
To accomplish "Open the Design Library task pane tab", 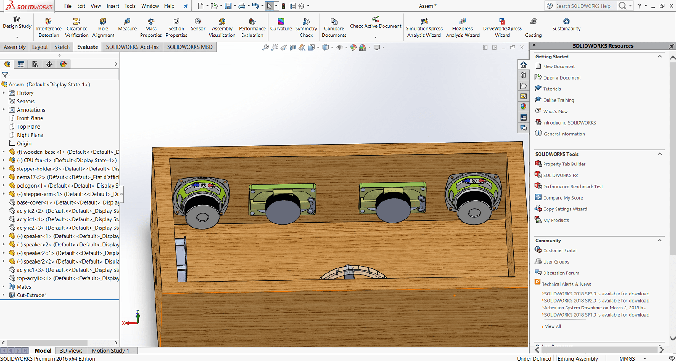I will tap(523, 75).
